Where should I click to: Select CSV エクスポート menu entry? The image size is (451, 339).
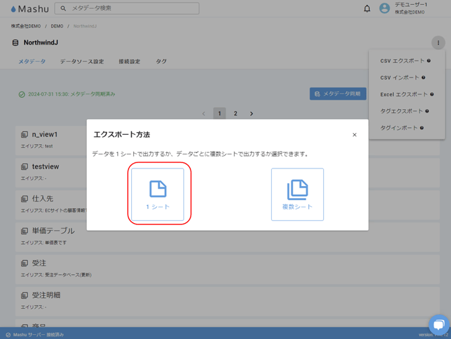402,61
